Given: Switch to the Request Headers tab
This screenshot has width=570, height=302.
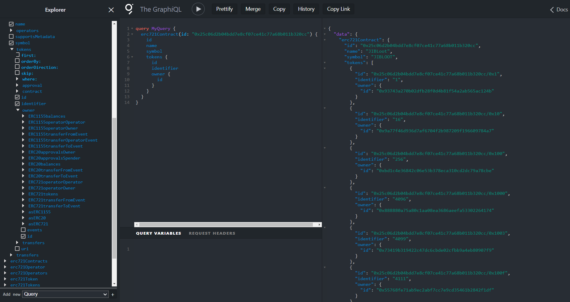Looking at the screenshot, I should pyautogui.click(x=212, y=233).
